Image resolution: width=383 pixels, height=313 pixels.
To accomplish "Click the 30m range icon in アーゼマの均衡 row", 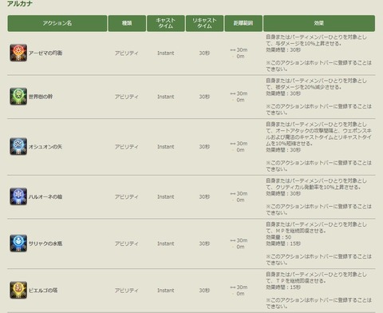I will [233, 50].
